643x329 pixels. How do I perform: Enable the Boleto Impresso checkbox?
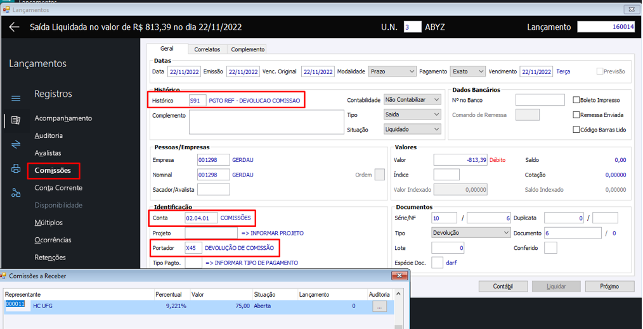click(x=576, y=100)
